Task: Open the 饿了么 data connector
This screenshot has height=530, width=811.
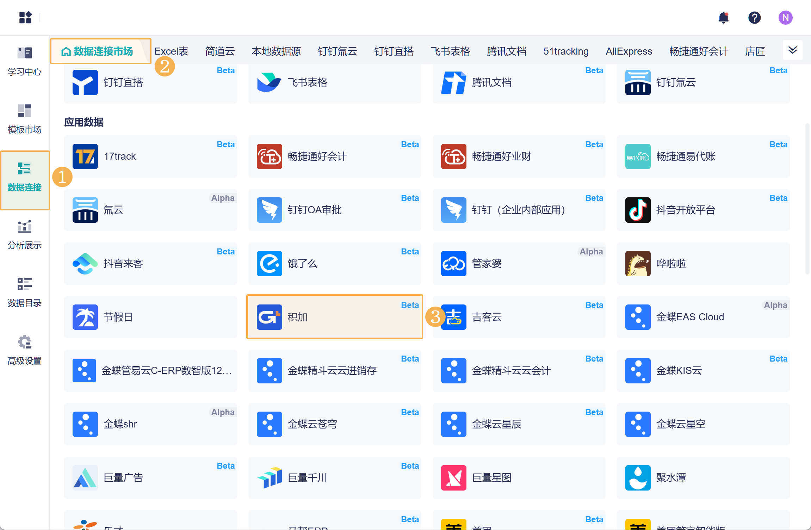Action: click(334, 264)
